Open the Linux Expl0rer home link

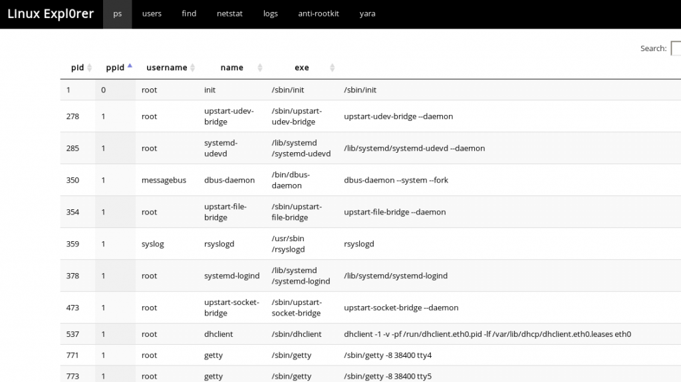51,14
